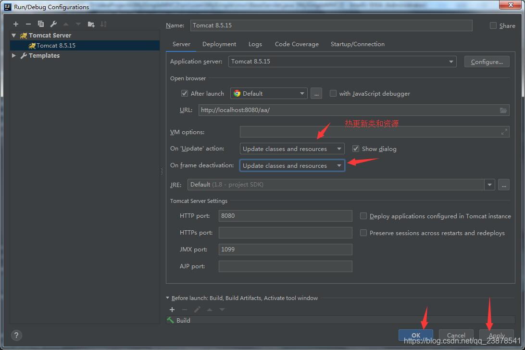Click the HTTPs port field

pyautogui.click(x=285, y=232)
